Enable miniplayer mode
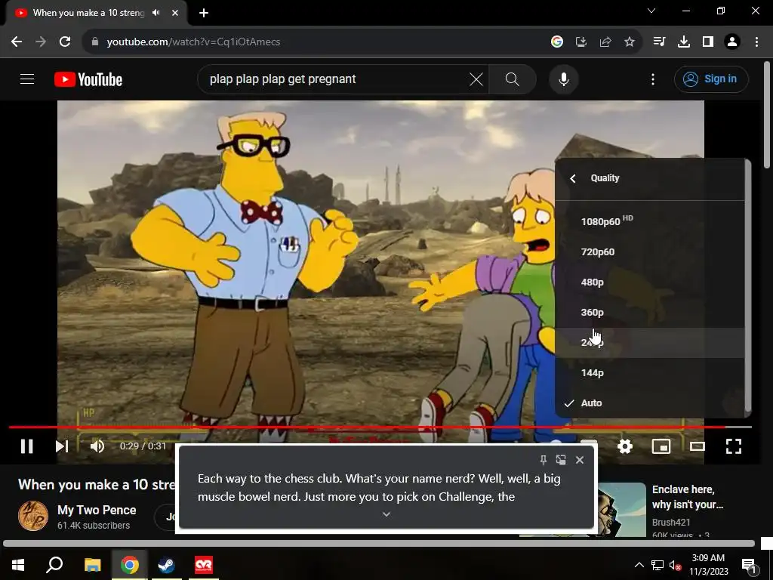Image resolution: width=773 pixels, height=580 pixels. 661,446
